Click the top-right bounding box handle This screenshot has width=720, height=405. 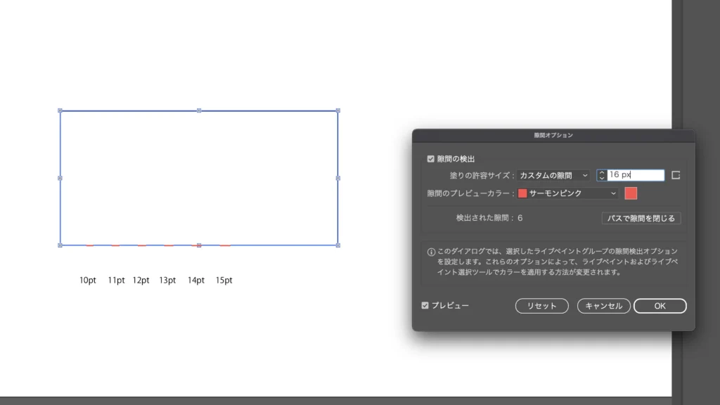(338, 110)
